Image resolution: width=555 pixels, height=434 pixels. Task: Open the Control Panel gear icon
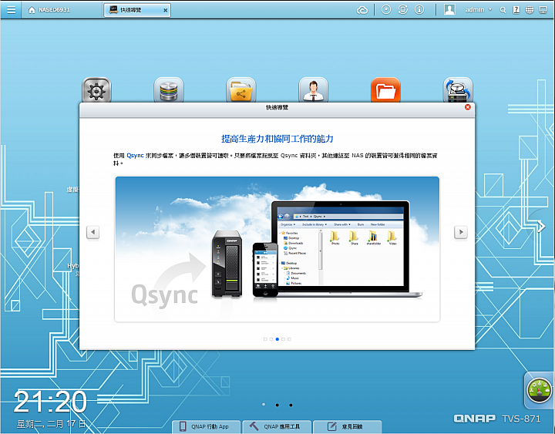pyautogui.click(x=96, y=90)
